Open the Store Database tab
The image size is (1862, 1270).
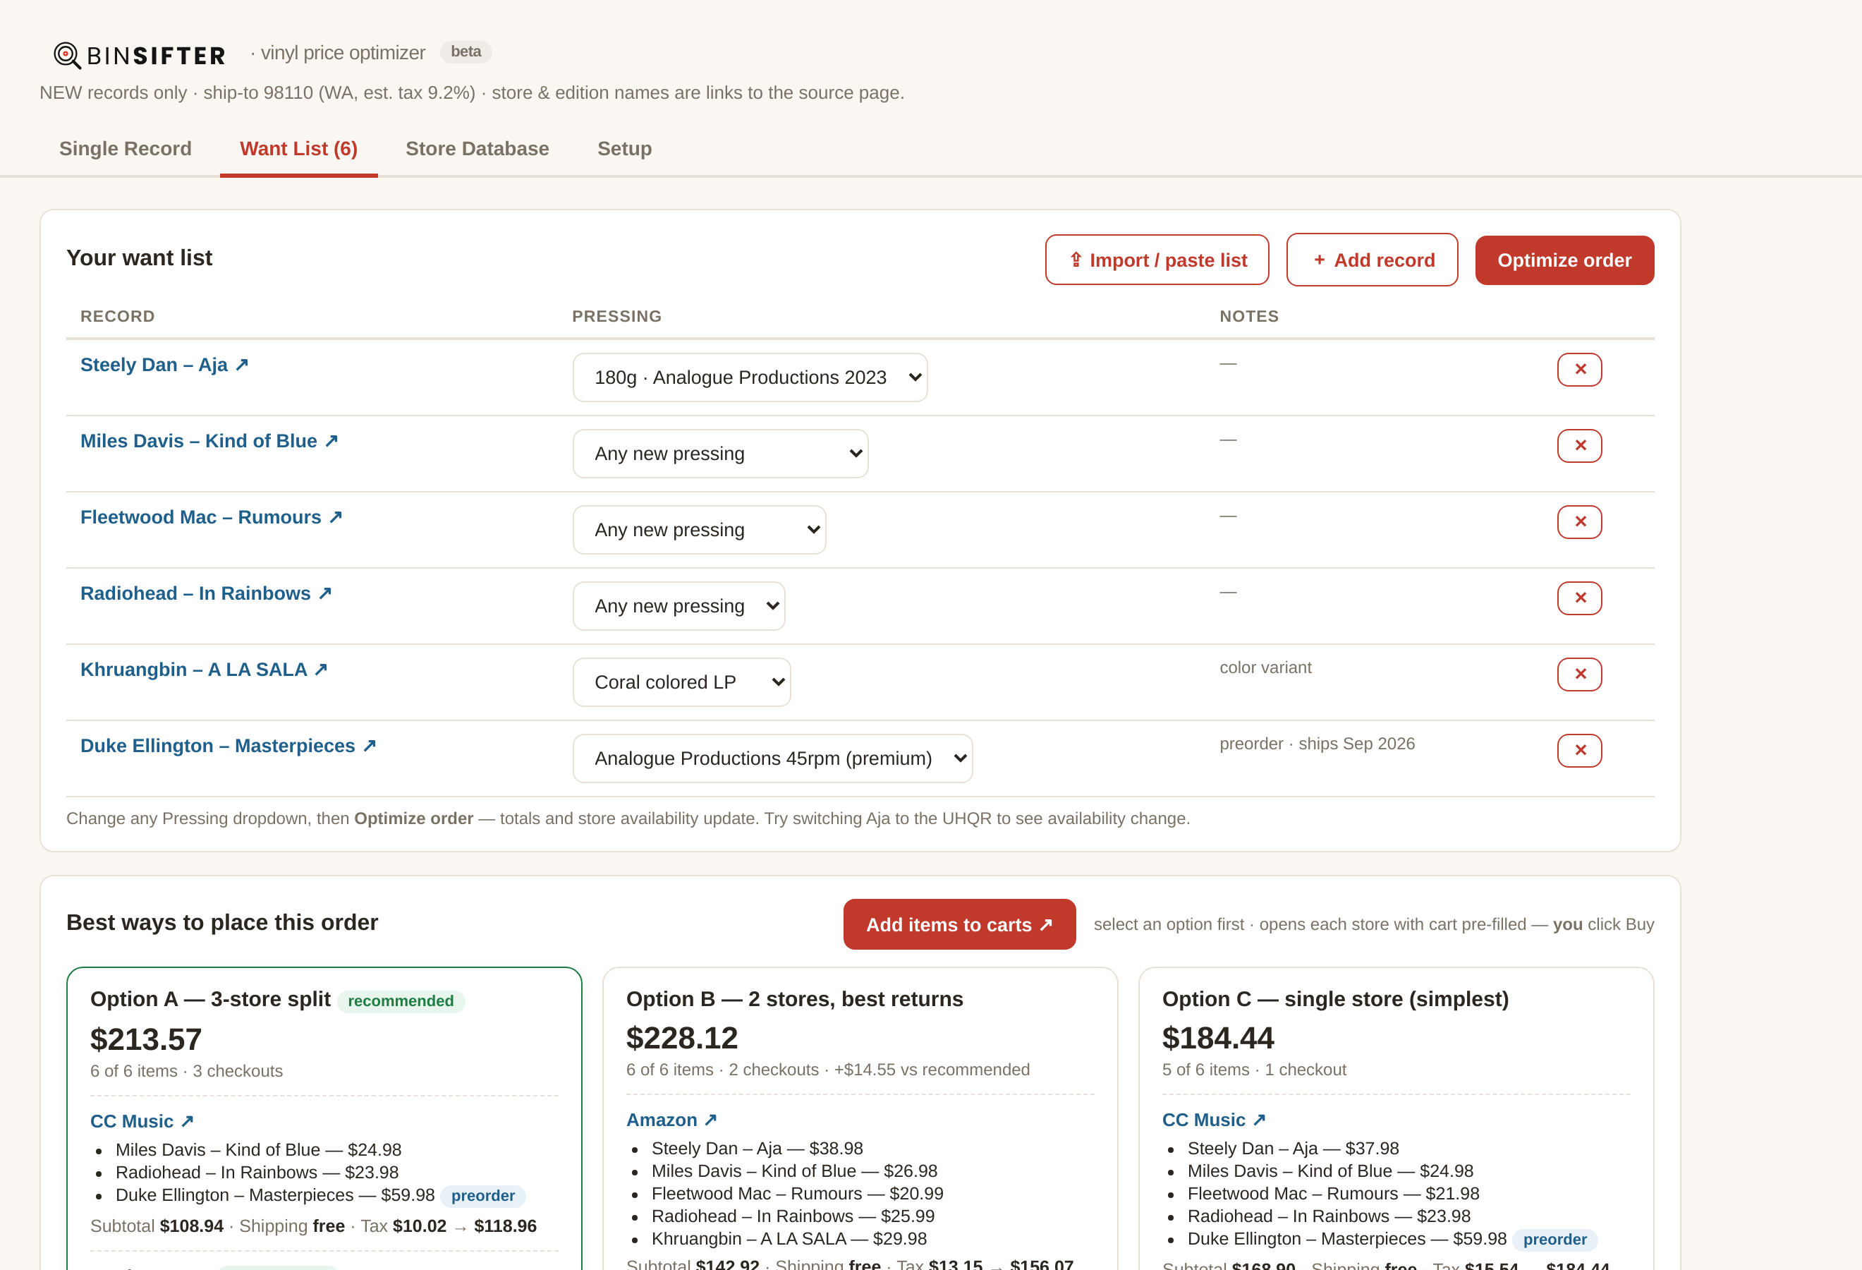(477, 148)
